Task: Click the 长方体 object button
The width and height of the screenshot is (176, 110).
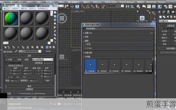Action: 165,31
